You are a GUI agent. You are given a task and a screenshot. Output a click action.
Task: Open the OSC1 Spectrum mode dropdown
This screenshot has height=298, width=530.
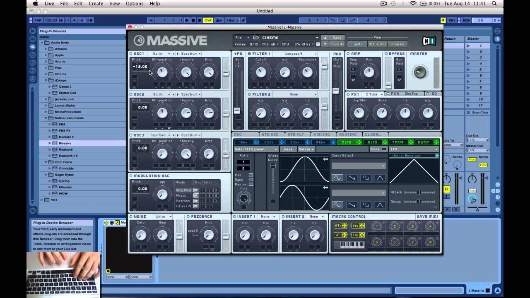(x=190, y=54)
